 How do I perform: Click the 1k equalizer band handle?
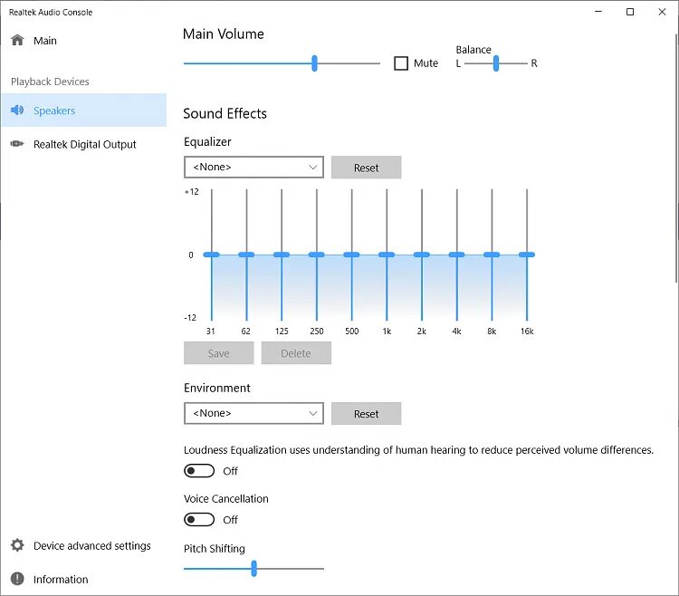tap(387, 255)
